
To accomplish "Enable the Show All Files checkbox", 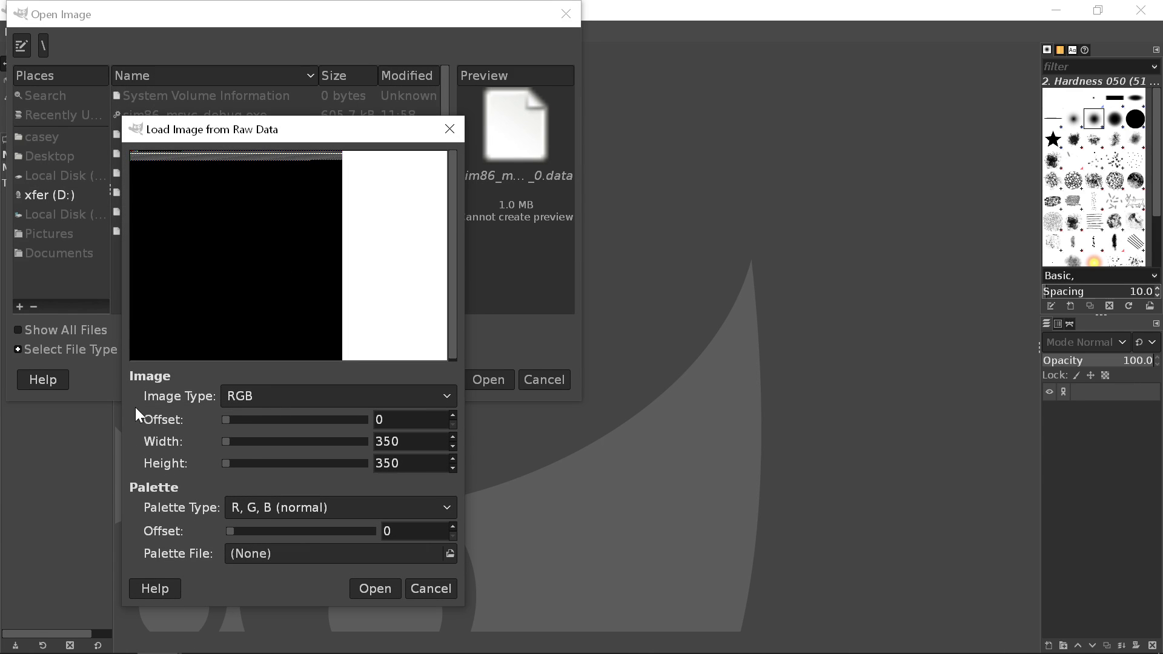I will [x=17, y=329].
